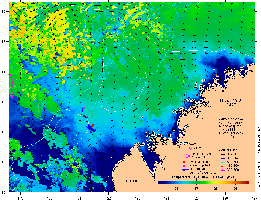Click the 'slocum_glider 0m' legend label
Screen dimensions: 261x201
tap(202, 166)
